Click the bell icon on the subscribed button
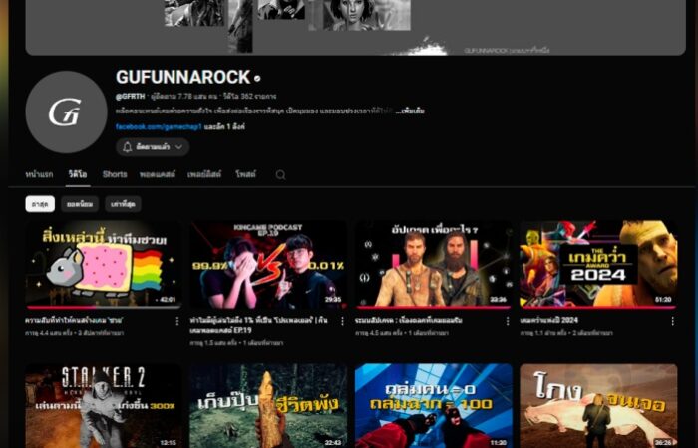Image resolution: width=698 pixels, height=448 pixels. point(128,147)
